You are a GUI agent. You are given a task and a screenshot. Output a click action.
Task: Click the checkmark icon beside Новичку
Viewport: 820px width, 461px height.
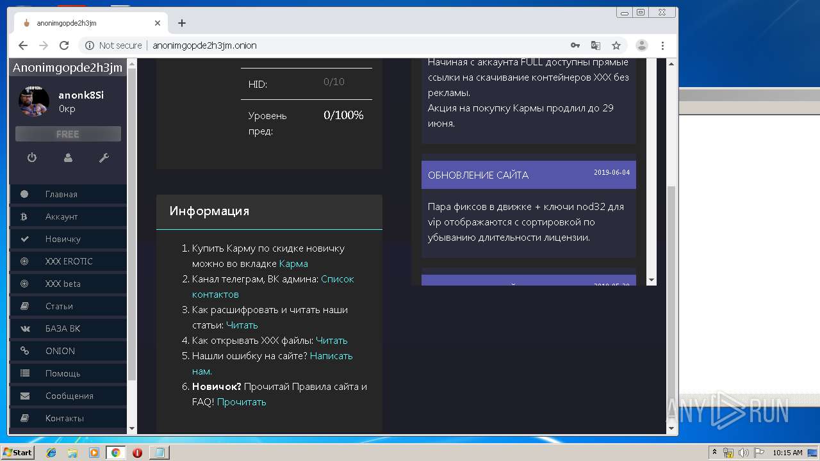[24, 239]
